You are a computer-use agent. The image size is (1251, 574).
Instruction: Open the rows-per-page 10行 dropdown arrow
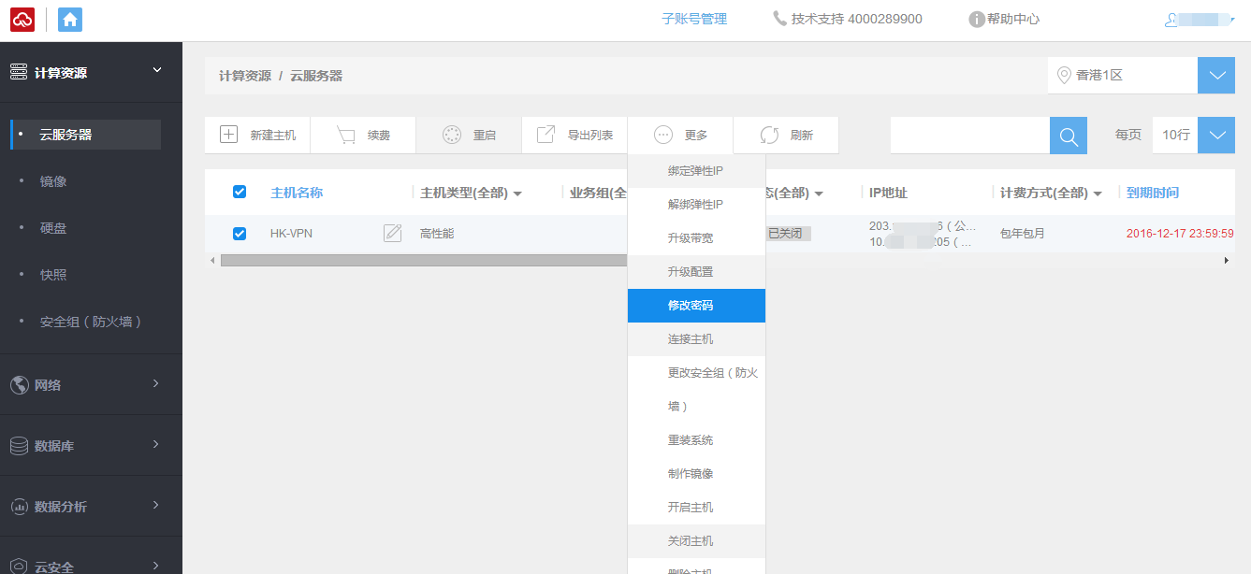(x=1216, y=135)
